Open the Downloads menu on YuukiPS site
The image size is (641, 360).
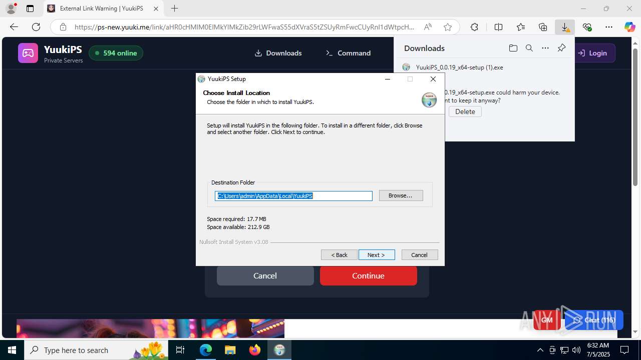pos(278,53)
